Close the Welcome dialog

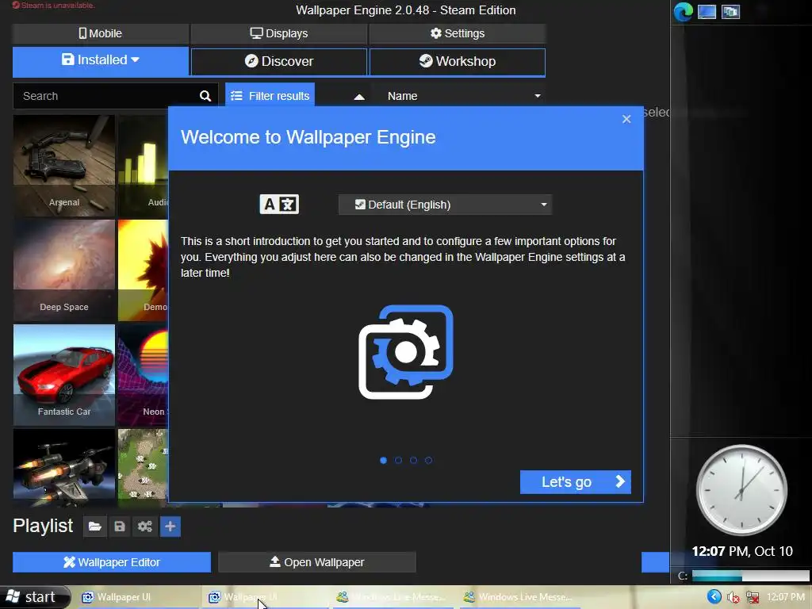626,120
